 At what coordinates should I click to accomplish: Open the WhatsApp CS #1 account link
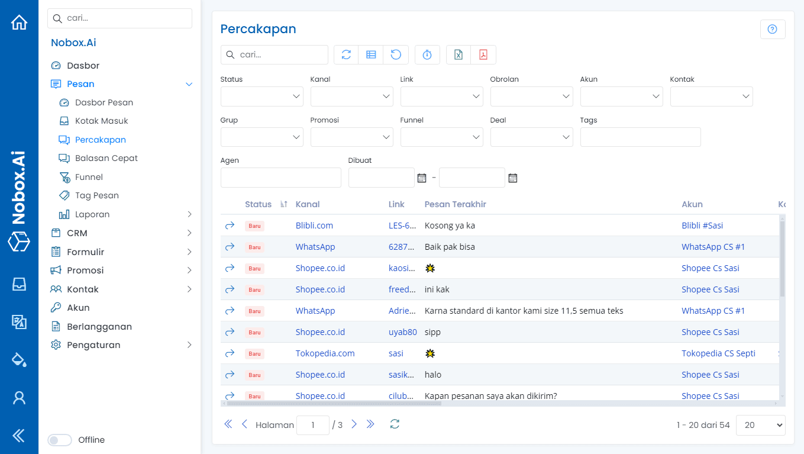[713, 246]
